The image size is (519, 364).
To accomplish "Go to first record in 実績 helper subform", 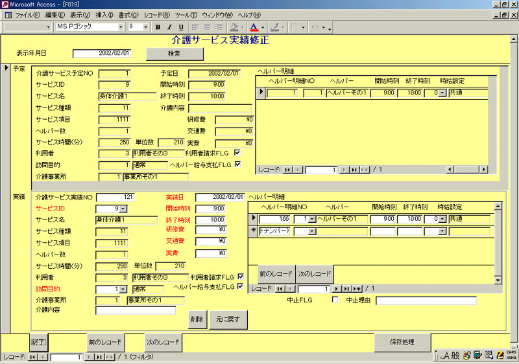I will [x=280, y=289].
